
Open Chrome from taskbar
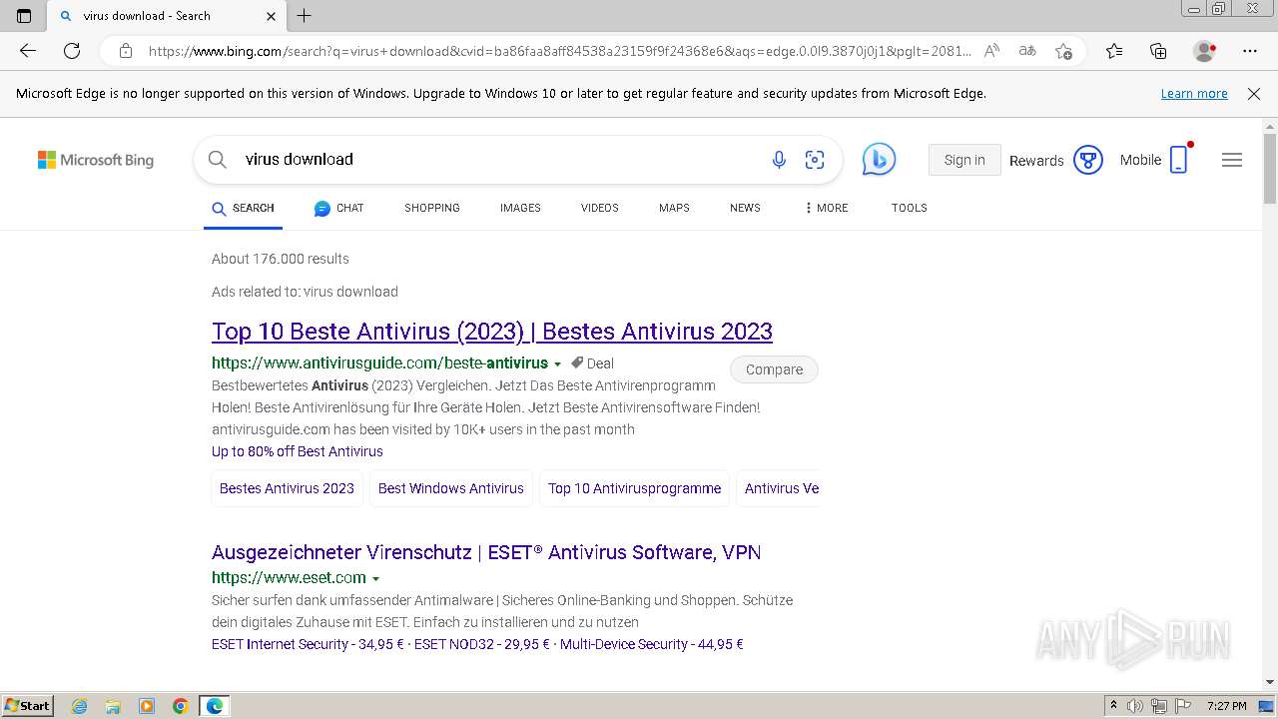(x=181, y=706)
